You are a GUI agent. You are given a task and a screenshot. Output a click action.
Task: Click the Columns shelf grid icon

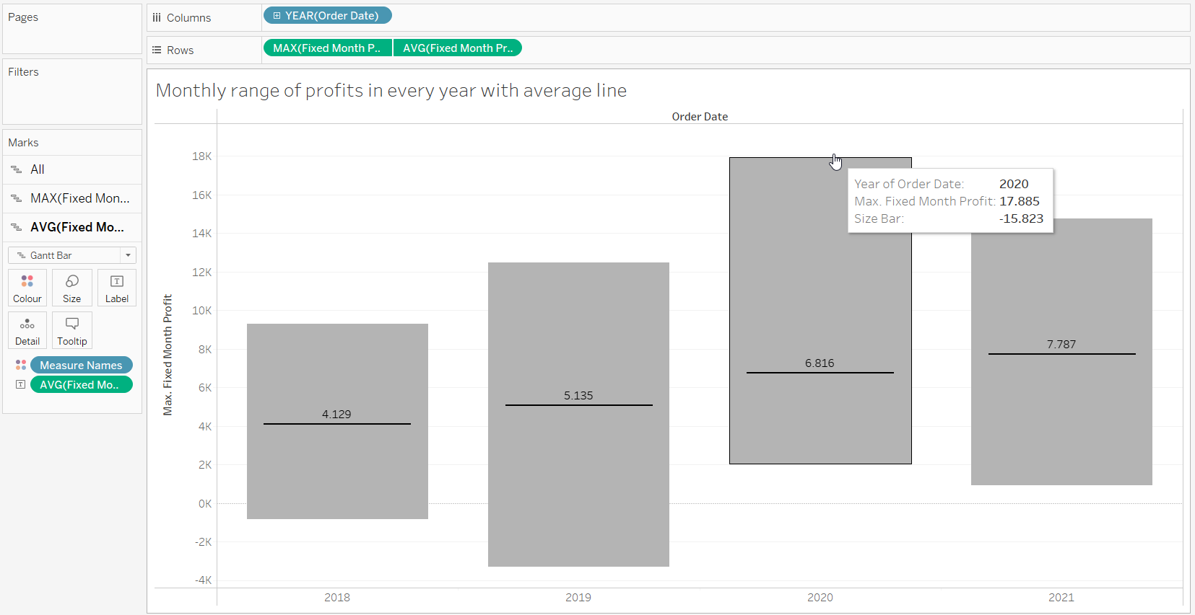click(x=157, y=17)
